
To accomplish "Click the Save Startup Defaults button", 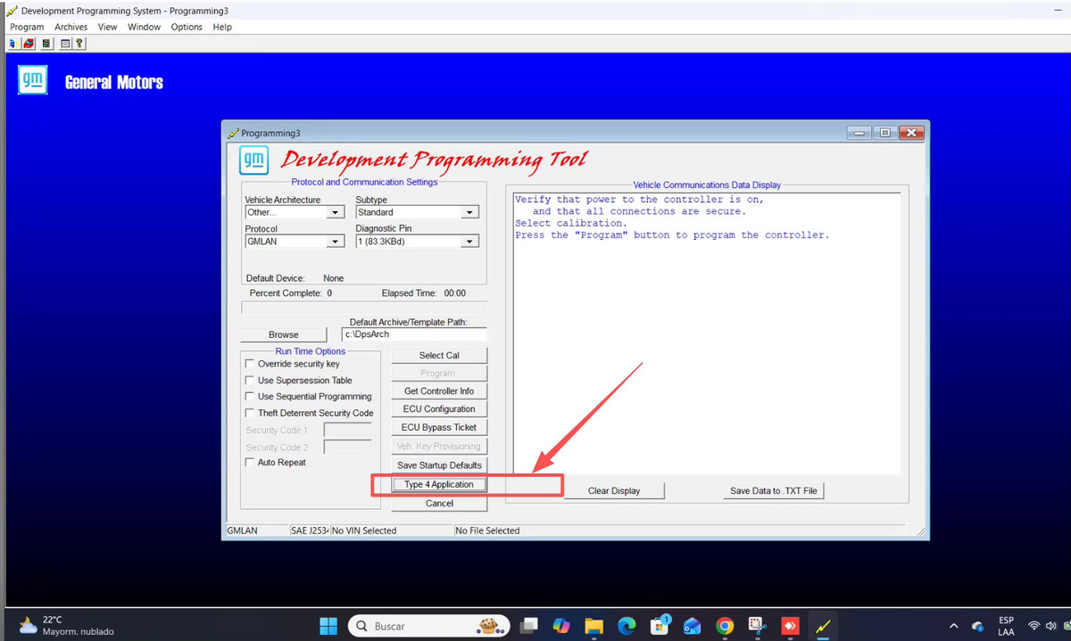I will point(439,465).
